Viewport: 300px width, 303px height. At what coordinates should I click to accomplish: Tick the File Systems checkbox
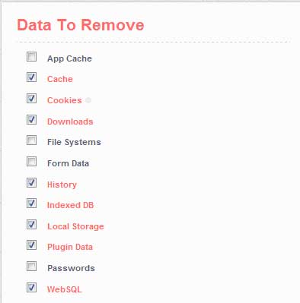click(x=31, y=140)
